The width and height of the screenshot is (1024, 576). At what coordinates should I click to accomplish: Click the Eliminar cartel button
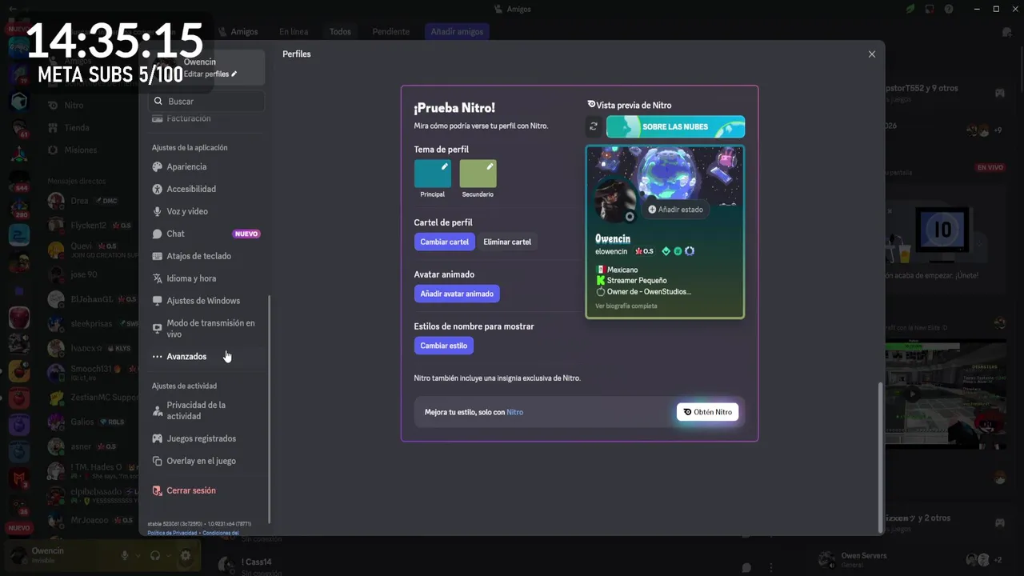(x=507, y=242)
